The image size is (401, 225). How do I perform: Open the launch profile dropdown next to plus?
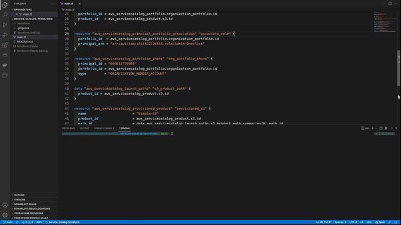376,128
